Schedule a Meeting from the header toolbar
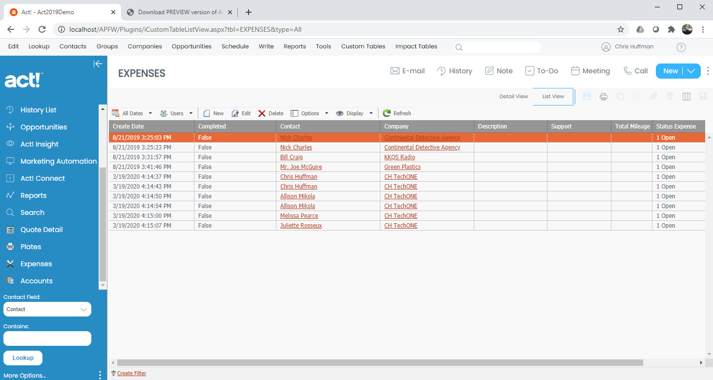This screenshot has height=380, width=713. pyautogui.click(x=590, y=71)
